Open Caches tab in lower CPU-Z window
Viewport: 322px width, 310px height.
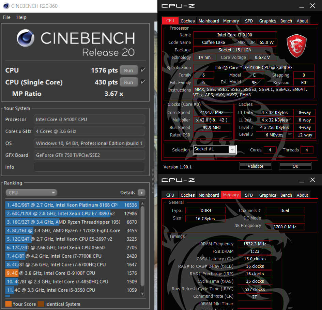pyautogui.click(x=187, y=195)
